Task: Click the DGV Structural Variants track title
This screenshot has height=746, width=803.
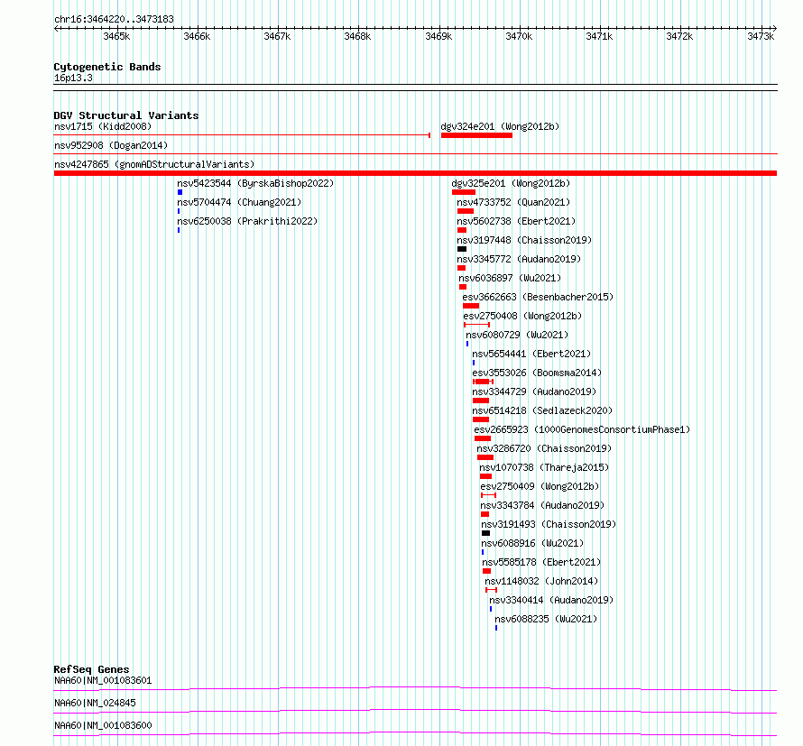Action: coord(126,115)
